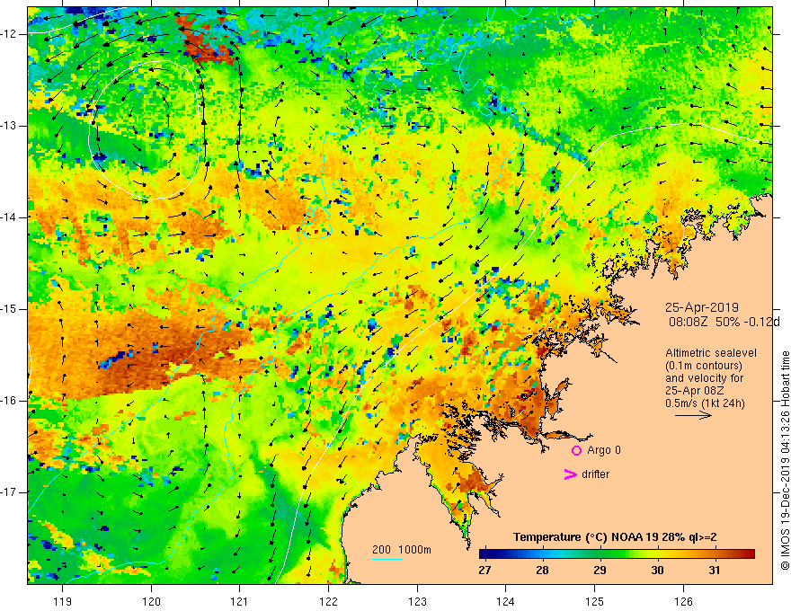The height and width of the screenshot is (611, 791).
Task: Click the latitude label -17
Action: point(9,492)
